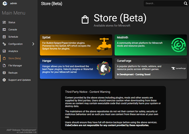Click the Store shopping bag sidebar icon
This screenshot has height=134, width=189.
(4, 58)
